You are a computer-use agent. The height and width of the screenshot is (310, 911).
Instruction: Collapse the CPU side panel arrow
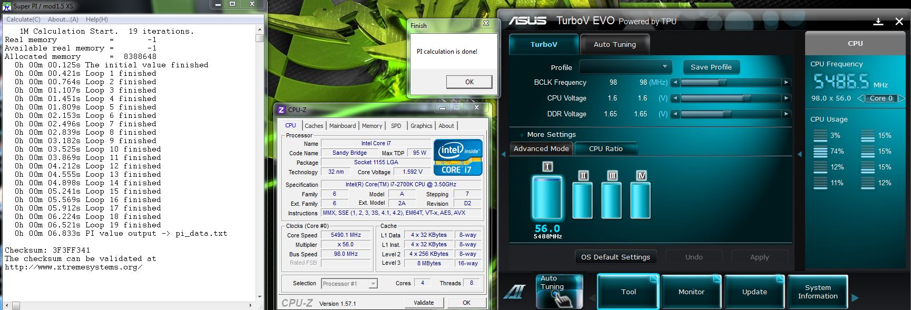pos(799,154)
